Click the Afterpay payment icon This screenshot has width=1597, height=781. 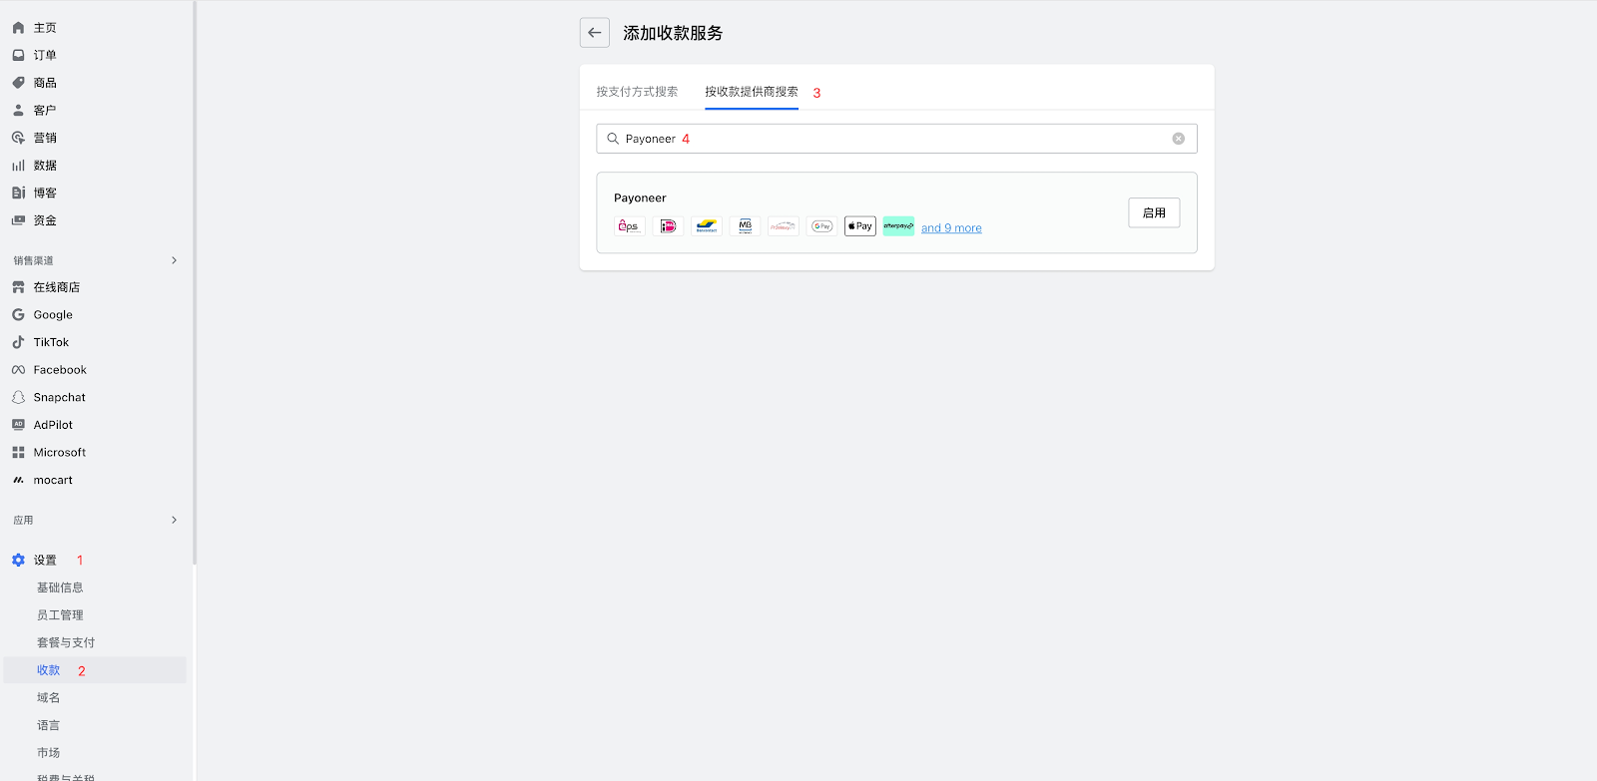point(898,226)
